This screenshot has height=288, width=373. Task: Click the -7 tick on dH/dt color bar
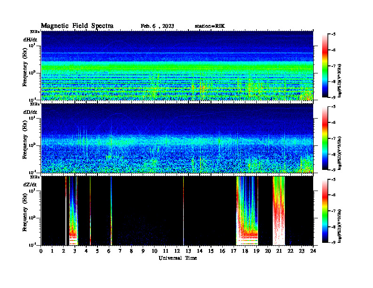(x=333, y=66)
